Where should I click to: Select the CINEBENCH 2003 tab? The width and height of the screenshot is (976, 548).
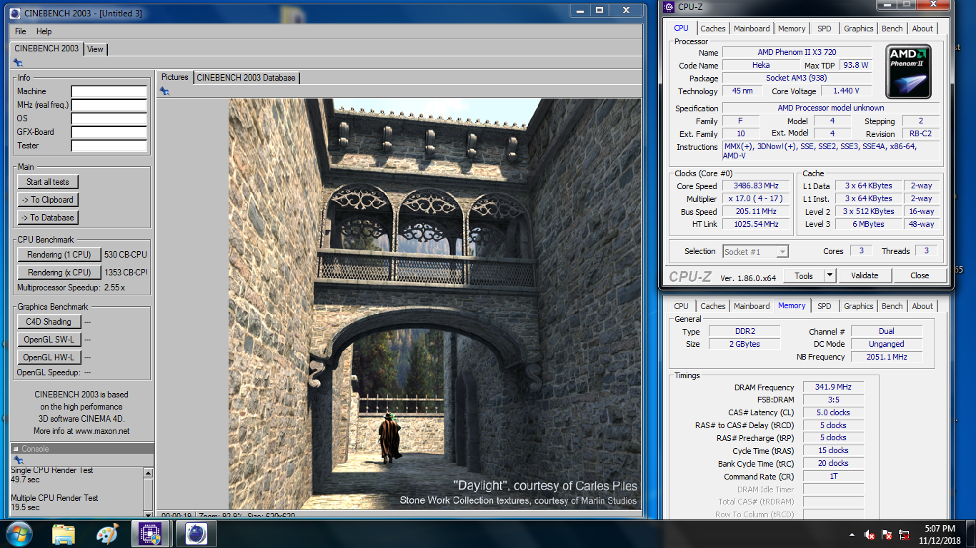46,49
